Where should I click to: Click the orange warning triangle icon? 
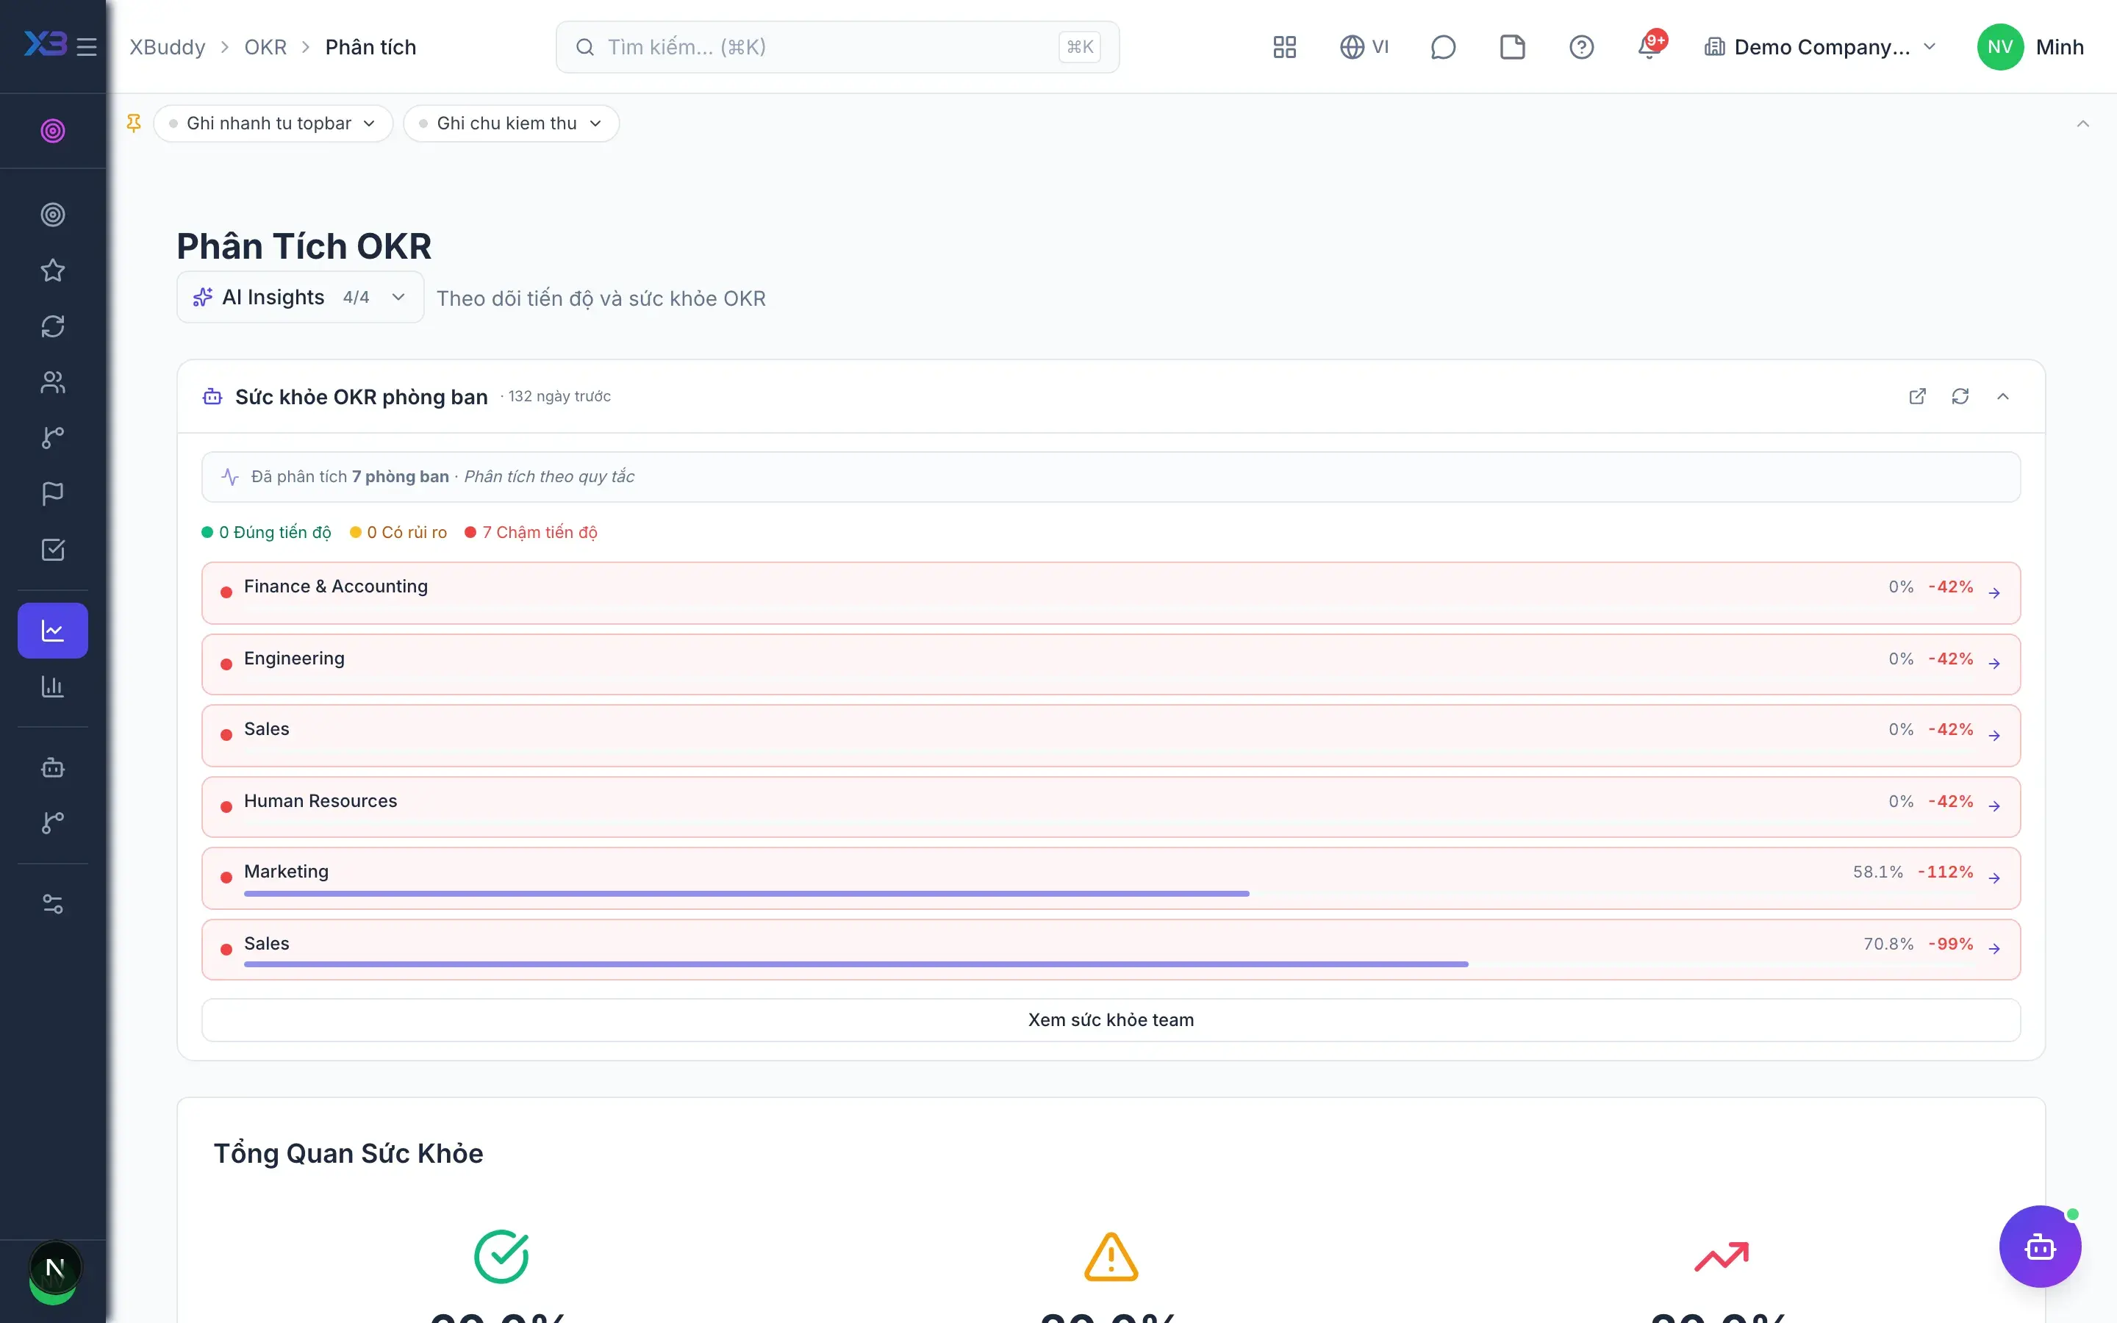coord(1111,1257)
